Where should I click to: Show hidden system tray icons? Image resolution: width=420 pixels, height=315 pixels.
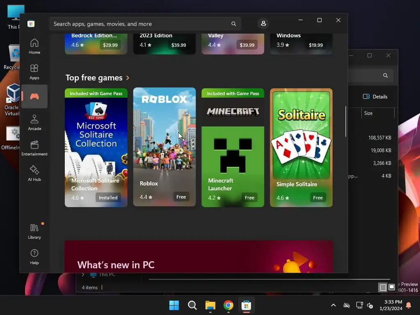coord(333,305)
